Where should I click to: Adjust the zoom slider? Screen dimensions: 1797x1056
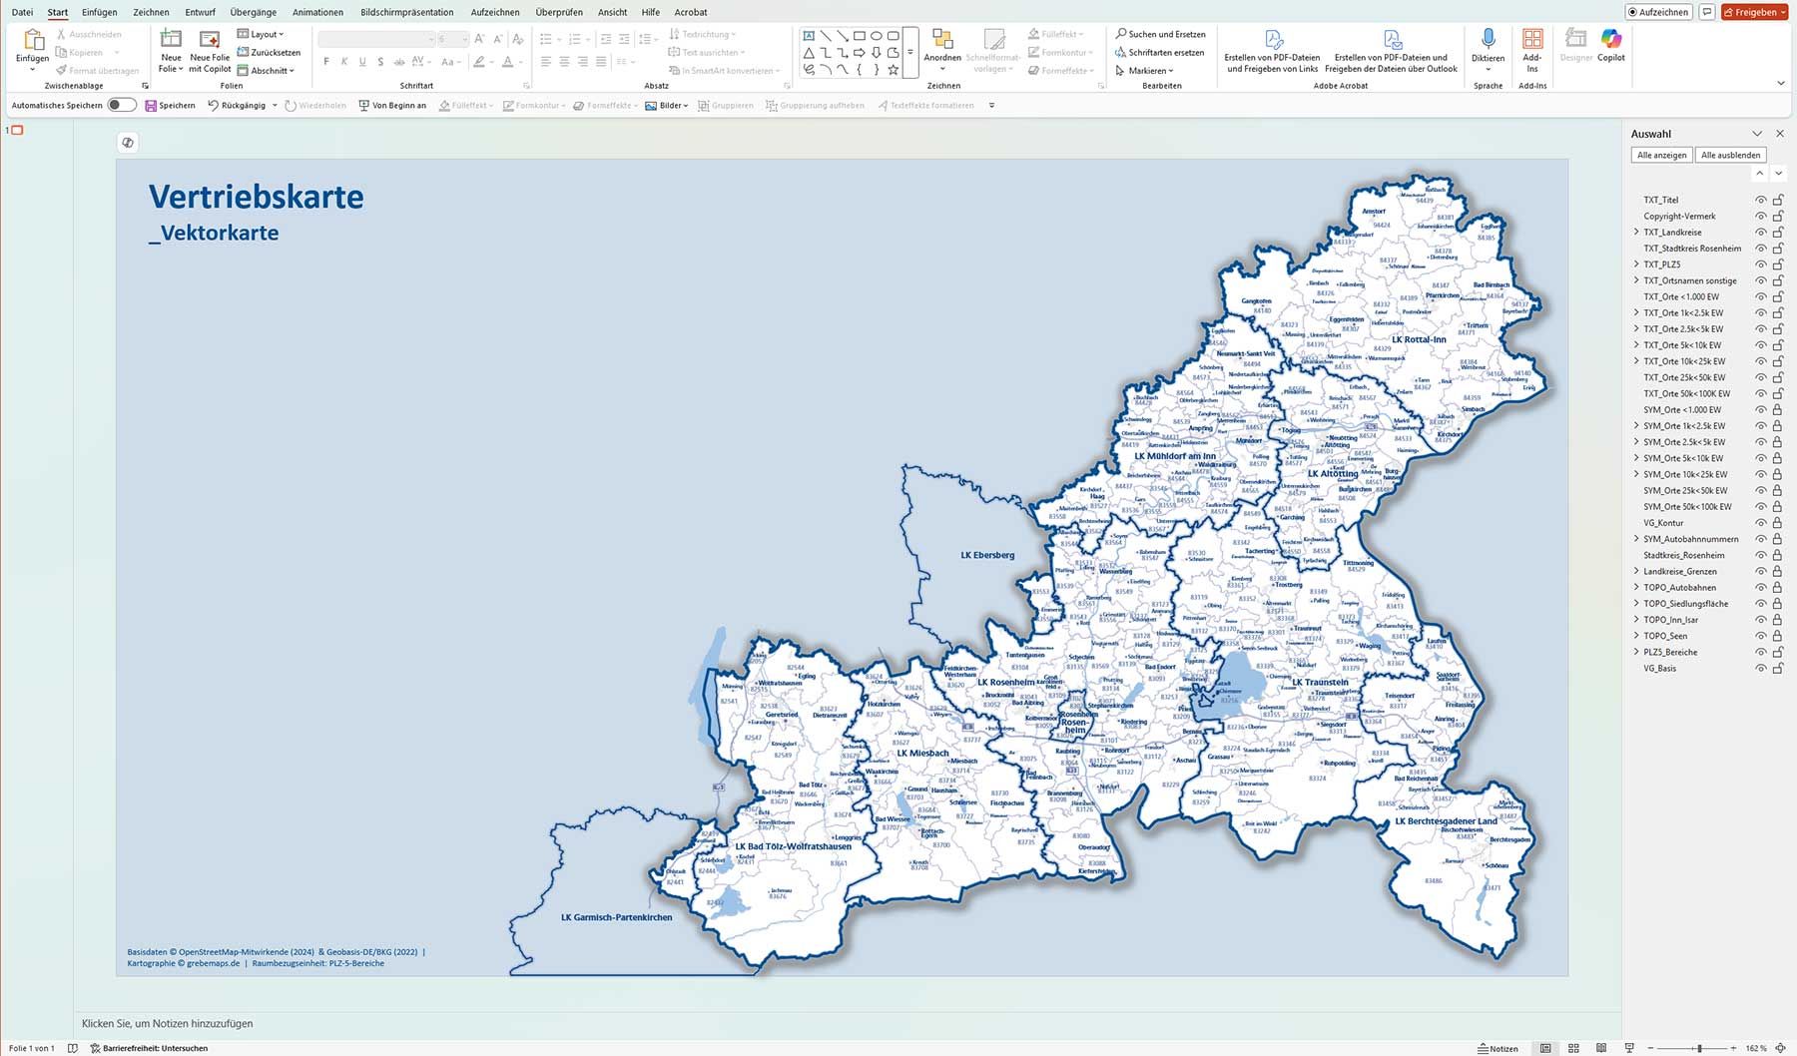click(1699, 1048)
